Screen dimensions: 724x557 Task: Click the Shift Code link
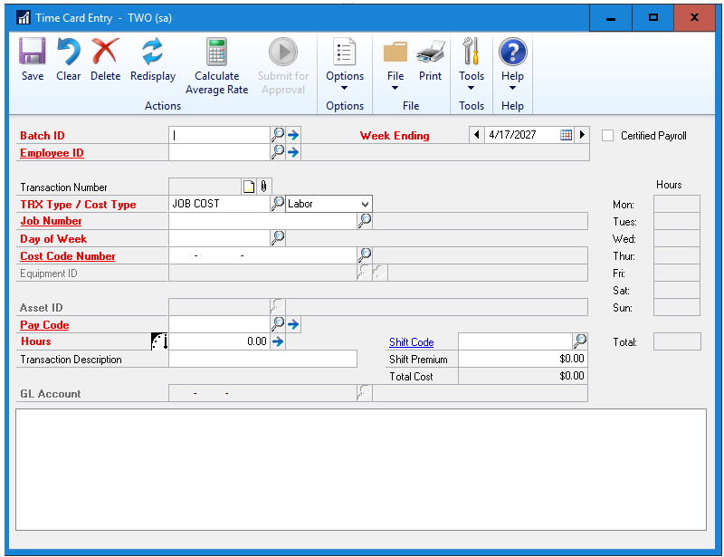coord(411,342)
